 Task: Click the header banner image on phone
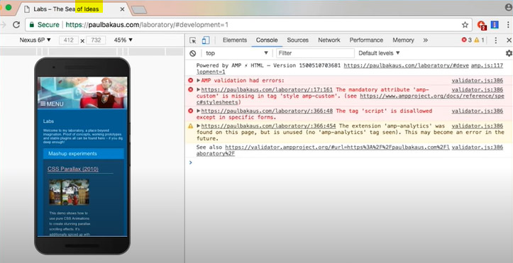click(x=82, y=93)
